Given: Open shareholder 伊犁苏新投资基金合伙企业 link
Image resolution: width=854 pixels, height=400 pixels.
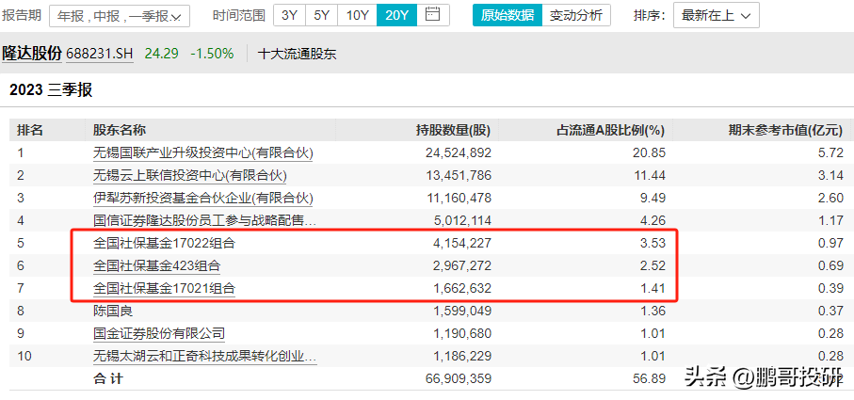Looking at the screenshot, I should [202, 198].
